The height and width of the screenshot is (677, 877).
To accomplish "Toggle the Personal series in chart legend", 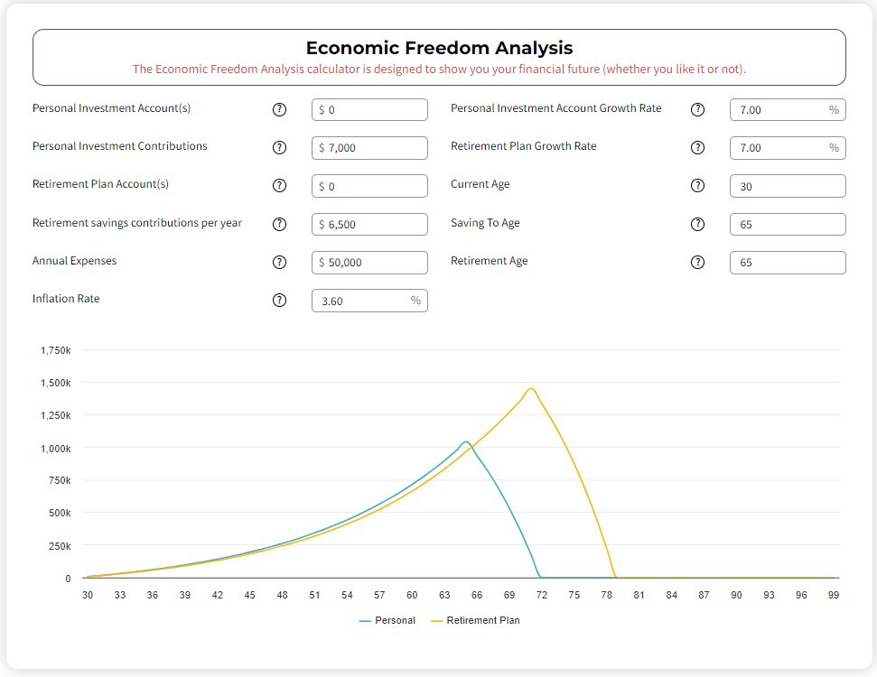I will 387,620.
